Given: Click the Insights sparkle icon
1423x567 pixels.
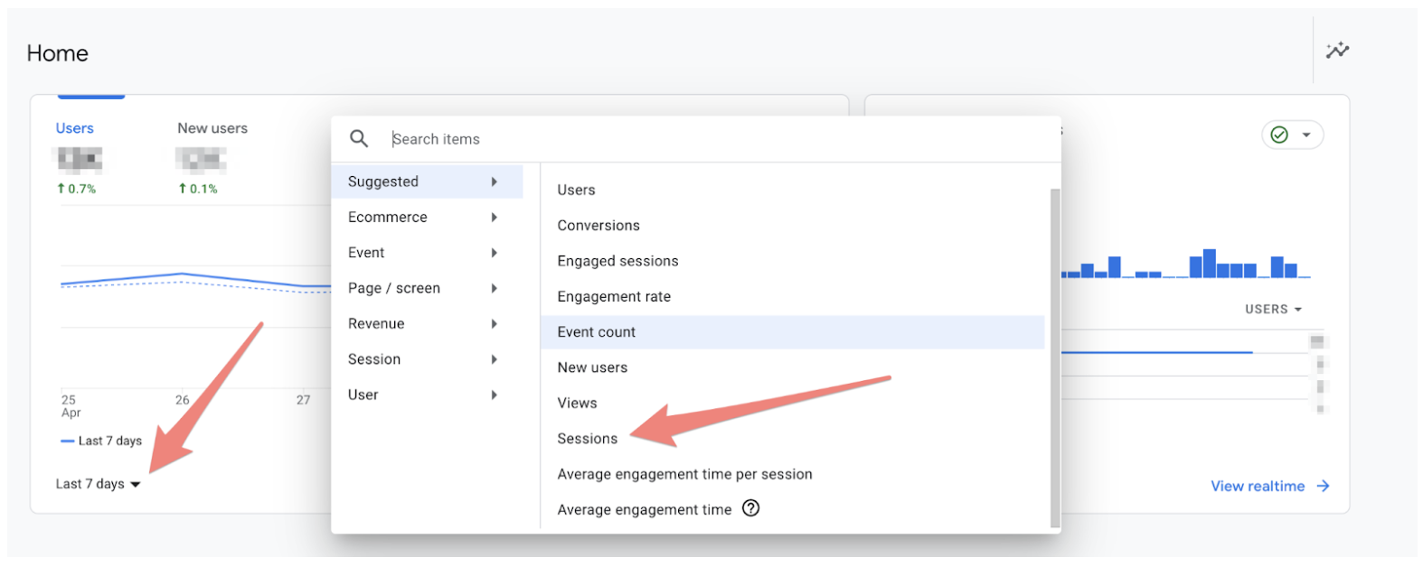Looking at the screenshot, I should tap(1337, 51).
